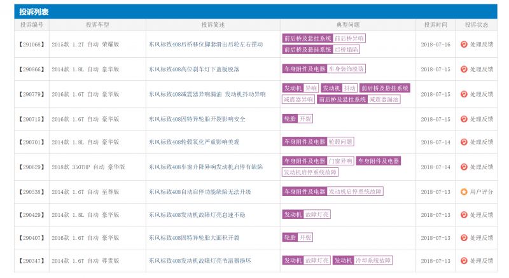Open complaint 东风标致408减震器异响漏油 发动机抖动异响
The height and width of the screenshot is (278, 509).
point(207,94)
